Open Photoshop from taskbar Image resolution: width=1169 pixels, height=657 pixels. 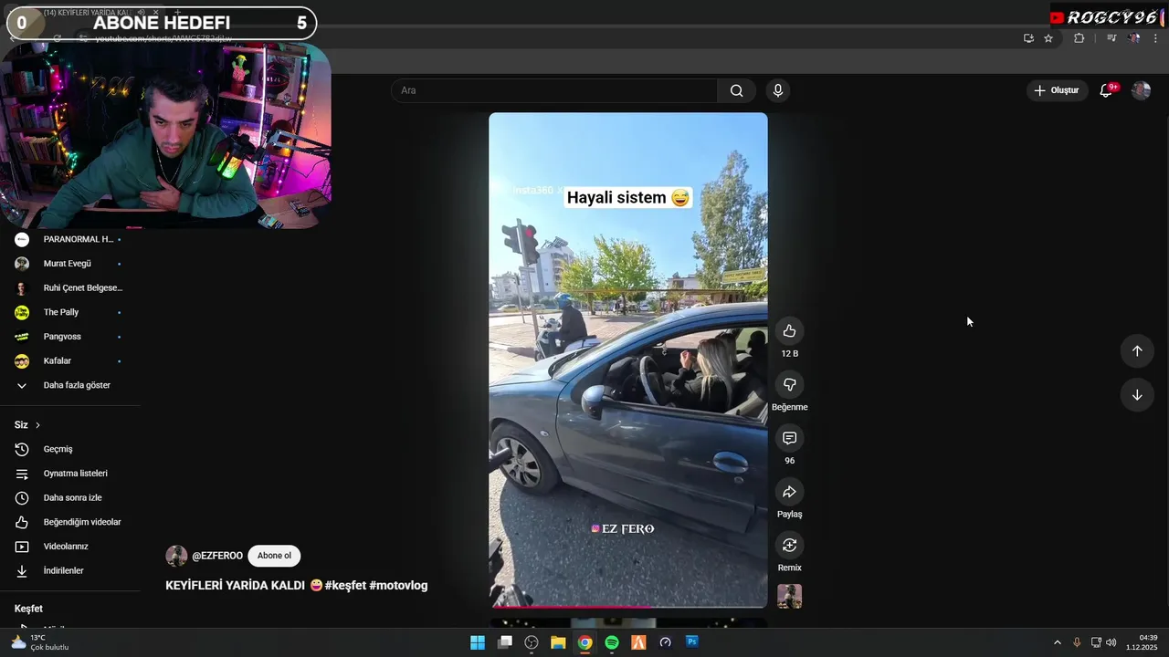[x=692, y=642]
